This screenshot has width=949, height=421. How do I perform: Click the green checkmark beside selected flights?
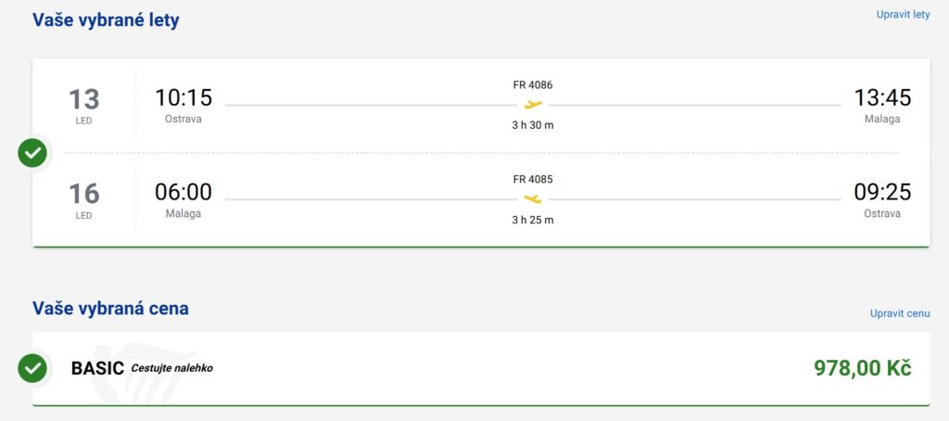pos(32,153)
